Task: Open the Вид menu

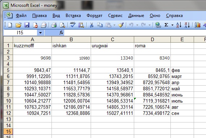Action: (56, 16)
